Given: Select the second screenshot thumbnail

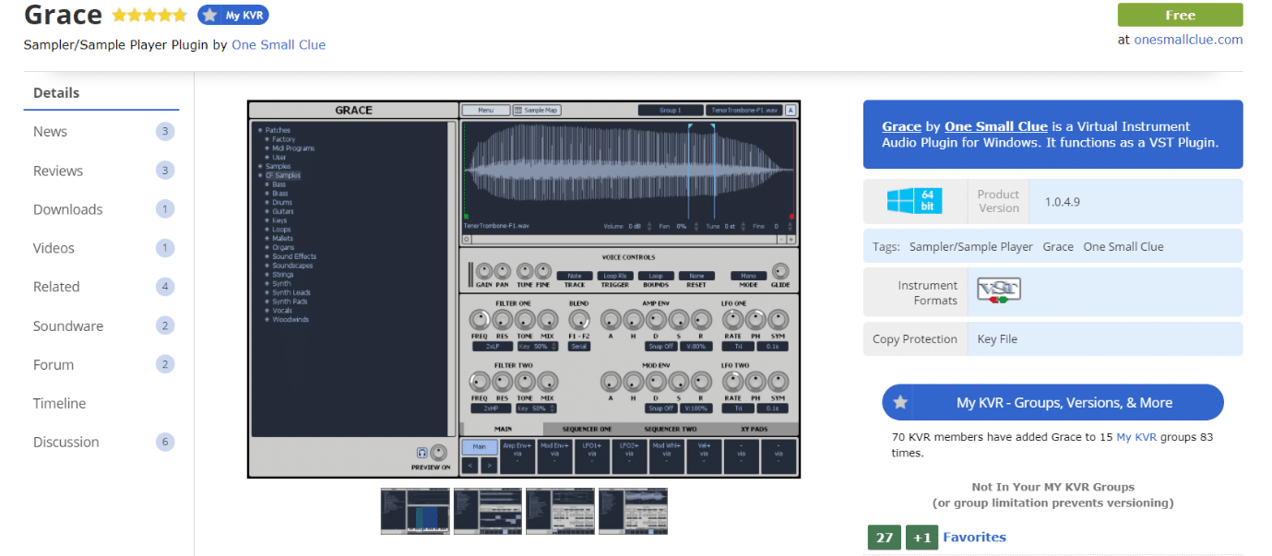Looking at the screenshot, I should tap(488, 511).
